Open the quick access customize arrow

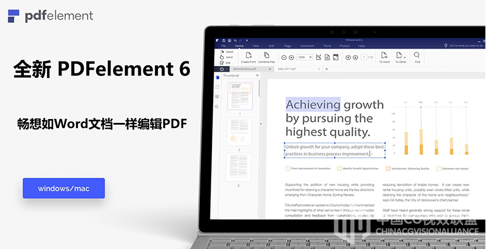pos(247,41)
